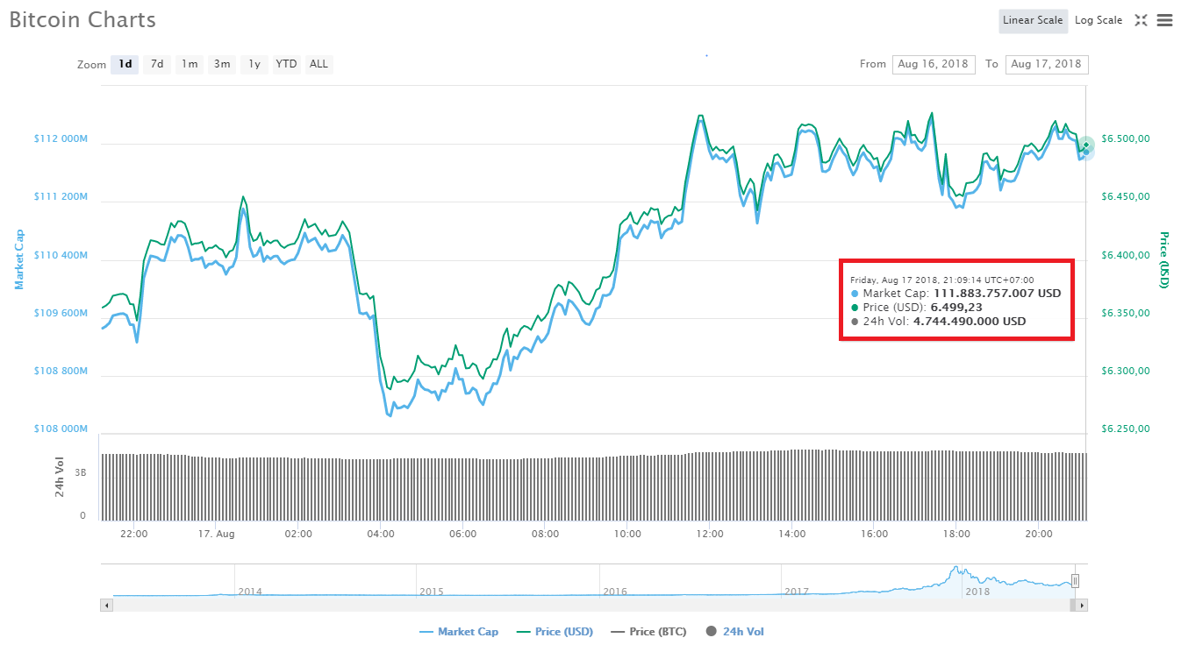
Task: Open the chart context menu hamburger icon
Action: (1165, 20)
